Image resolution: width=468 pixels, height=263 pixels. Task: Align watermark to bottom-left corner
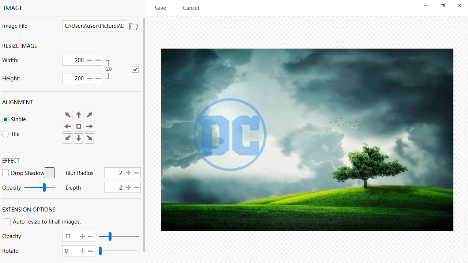coord(68,138)
